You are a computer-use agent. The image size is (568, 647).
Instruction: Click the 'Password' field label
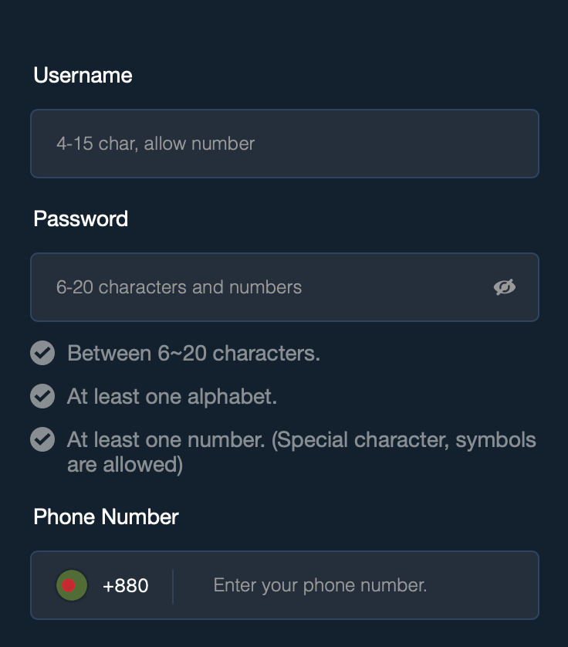80,219
